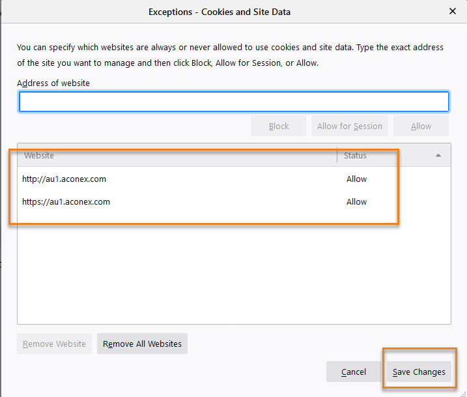Click the 'Exceptions - Cookies and Site Data' title bar
Viewport: 467px width, 397px height.
pos(219,12)
